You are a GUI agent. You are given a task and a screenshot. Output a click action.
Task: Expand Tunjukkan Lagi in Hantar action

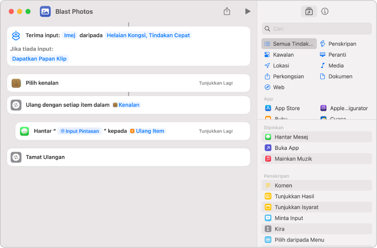[x=215, y=131]
